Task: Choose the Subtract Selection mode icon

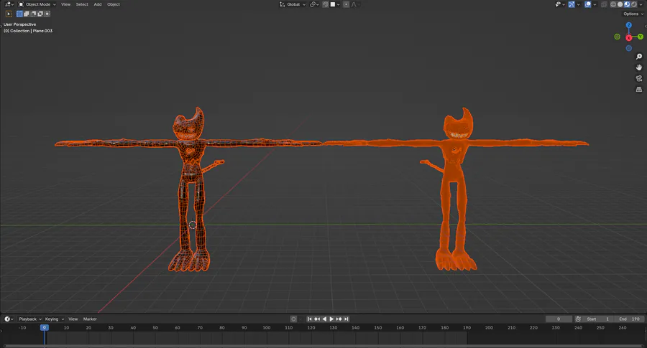Action: [33, 14]
